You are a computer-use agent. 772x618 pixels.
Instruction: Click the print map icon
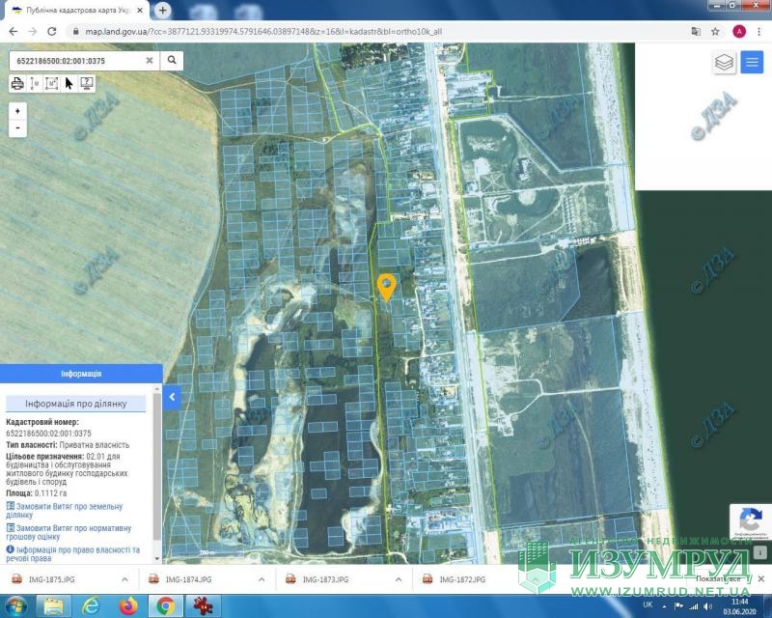(x=17, y=83)
